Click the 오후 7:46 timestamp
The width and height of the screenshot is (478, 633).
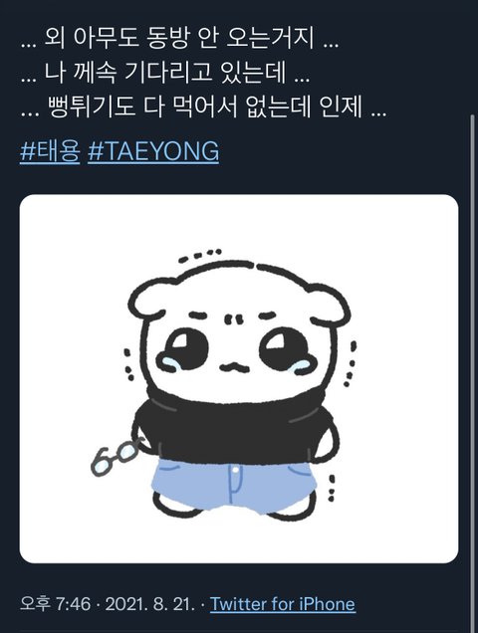[x=56, y=604]
